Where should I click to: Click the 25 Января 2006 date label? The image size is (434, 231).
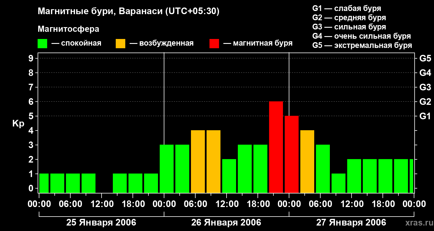point(101,223)
